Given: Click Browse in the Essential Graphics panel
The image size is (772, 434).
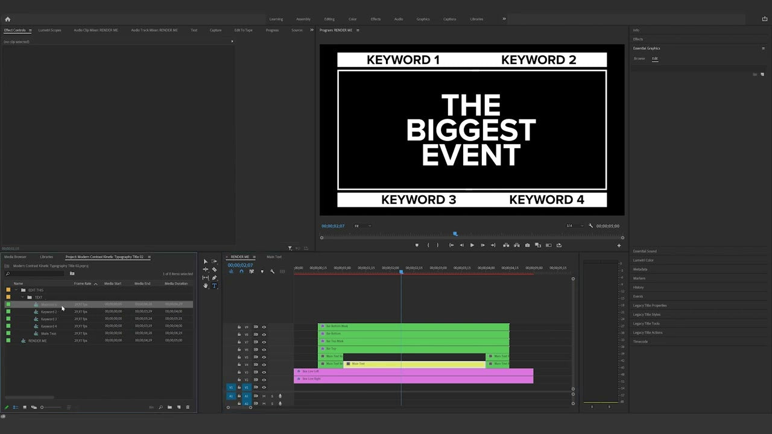Looking at the screenshot, I should coord(639,58).
